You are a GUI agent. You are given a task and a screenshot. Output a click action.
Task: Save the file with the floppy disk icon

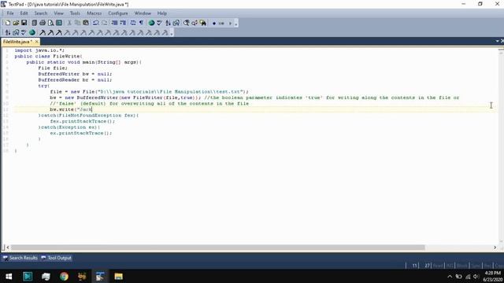coord(24,23)
